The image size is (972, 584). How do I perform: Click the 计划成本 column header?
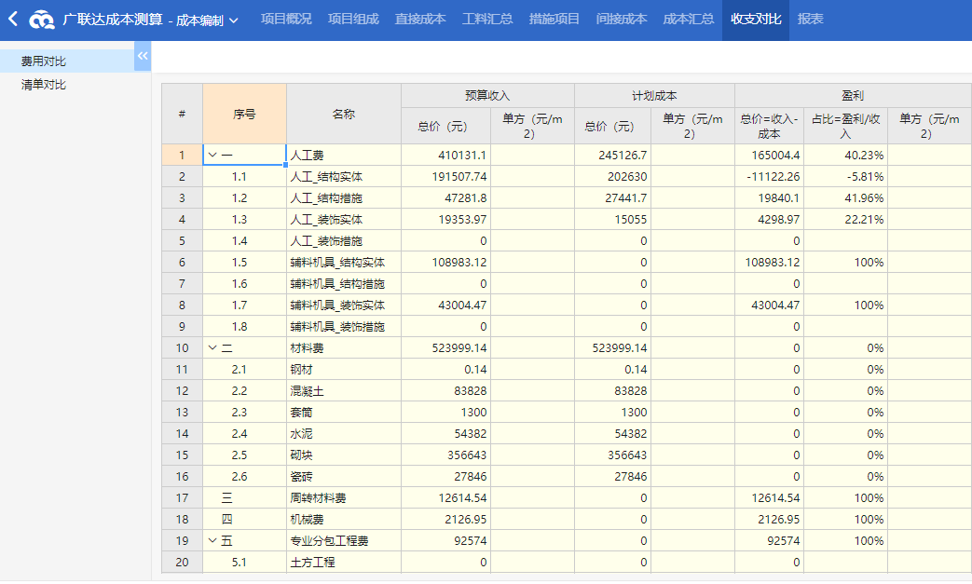[654, 96]
